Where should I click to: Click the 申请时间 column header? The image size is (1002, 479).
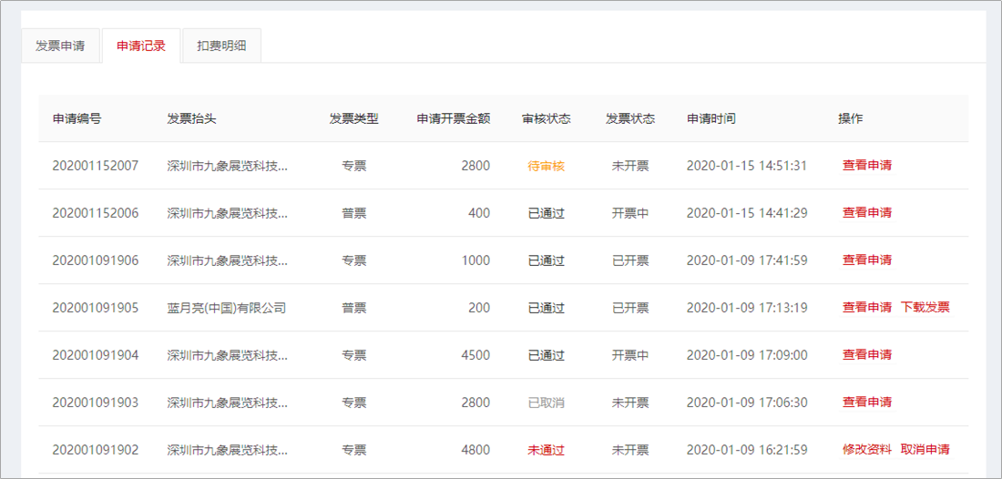tap(711, 118)
